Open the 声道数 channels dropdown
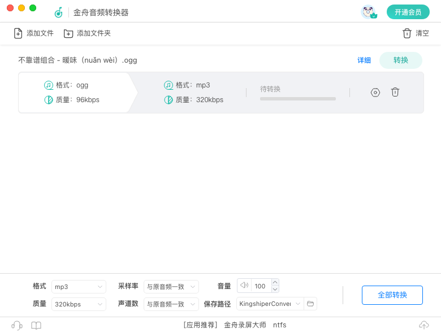The image size is (441, 333). tap(171, 304)
